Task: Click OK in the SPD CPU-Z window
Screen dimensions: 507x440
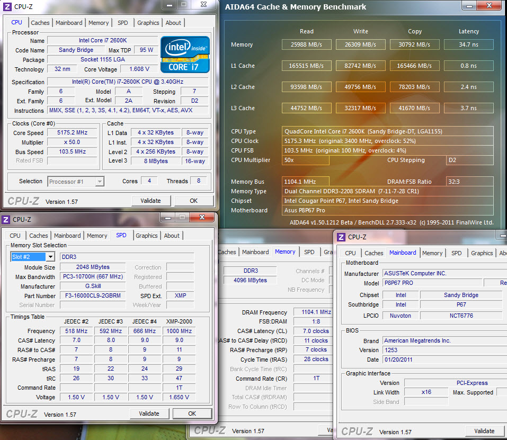Action: 192,414
